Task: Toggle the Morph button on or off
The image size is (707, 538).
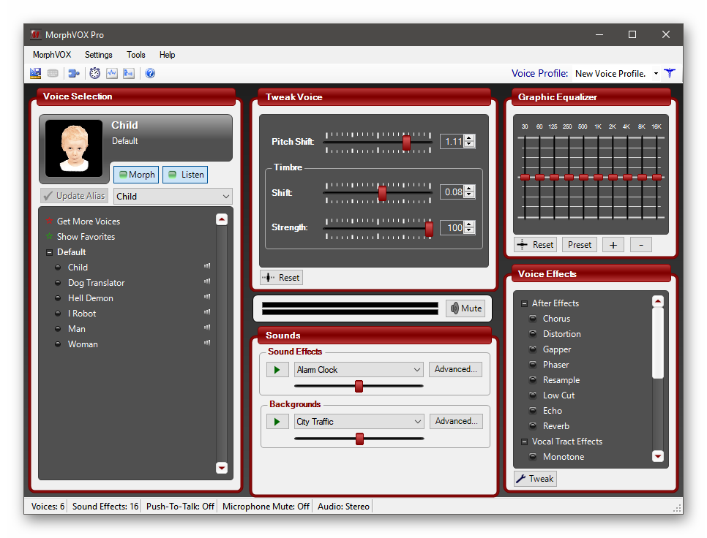Action: pyautogui.click(x=136, y=175)
